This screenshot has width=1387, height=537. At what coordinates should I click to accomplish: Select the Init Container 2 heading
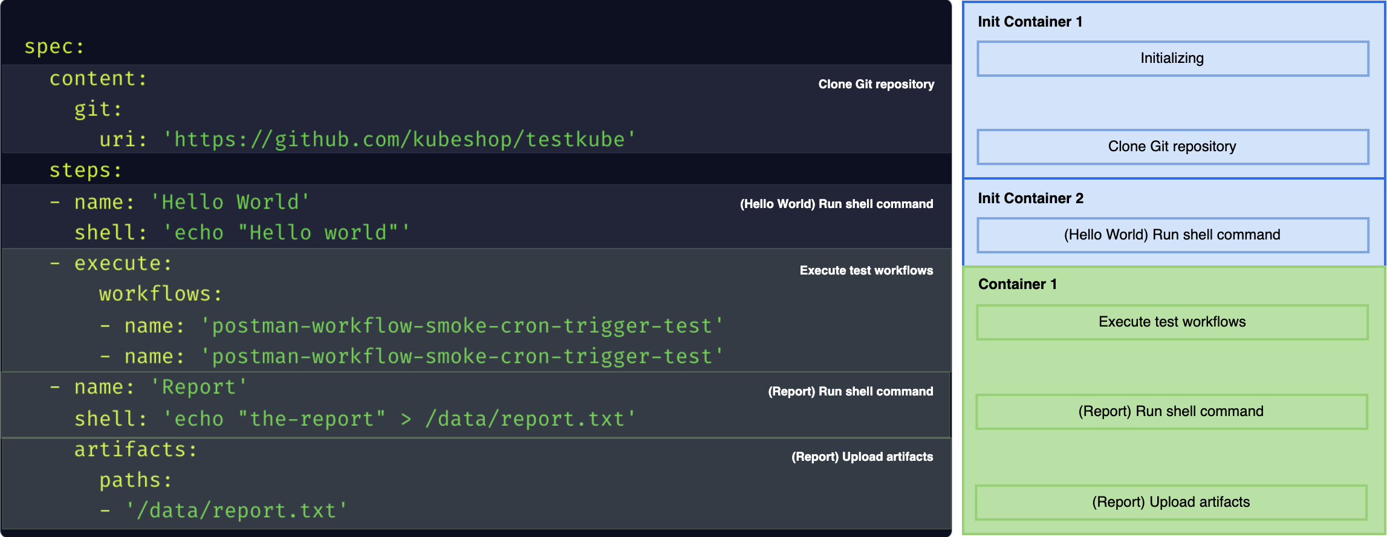[1030, 198]
